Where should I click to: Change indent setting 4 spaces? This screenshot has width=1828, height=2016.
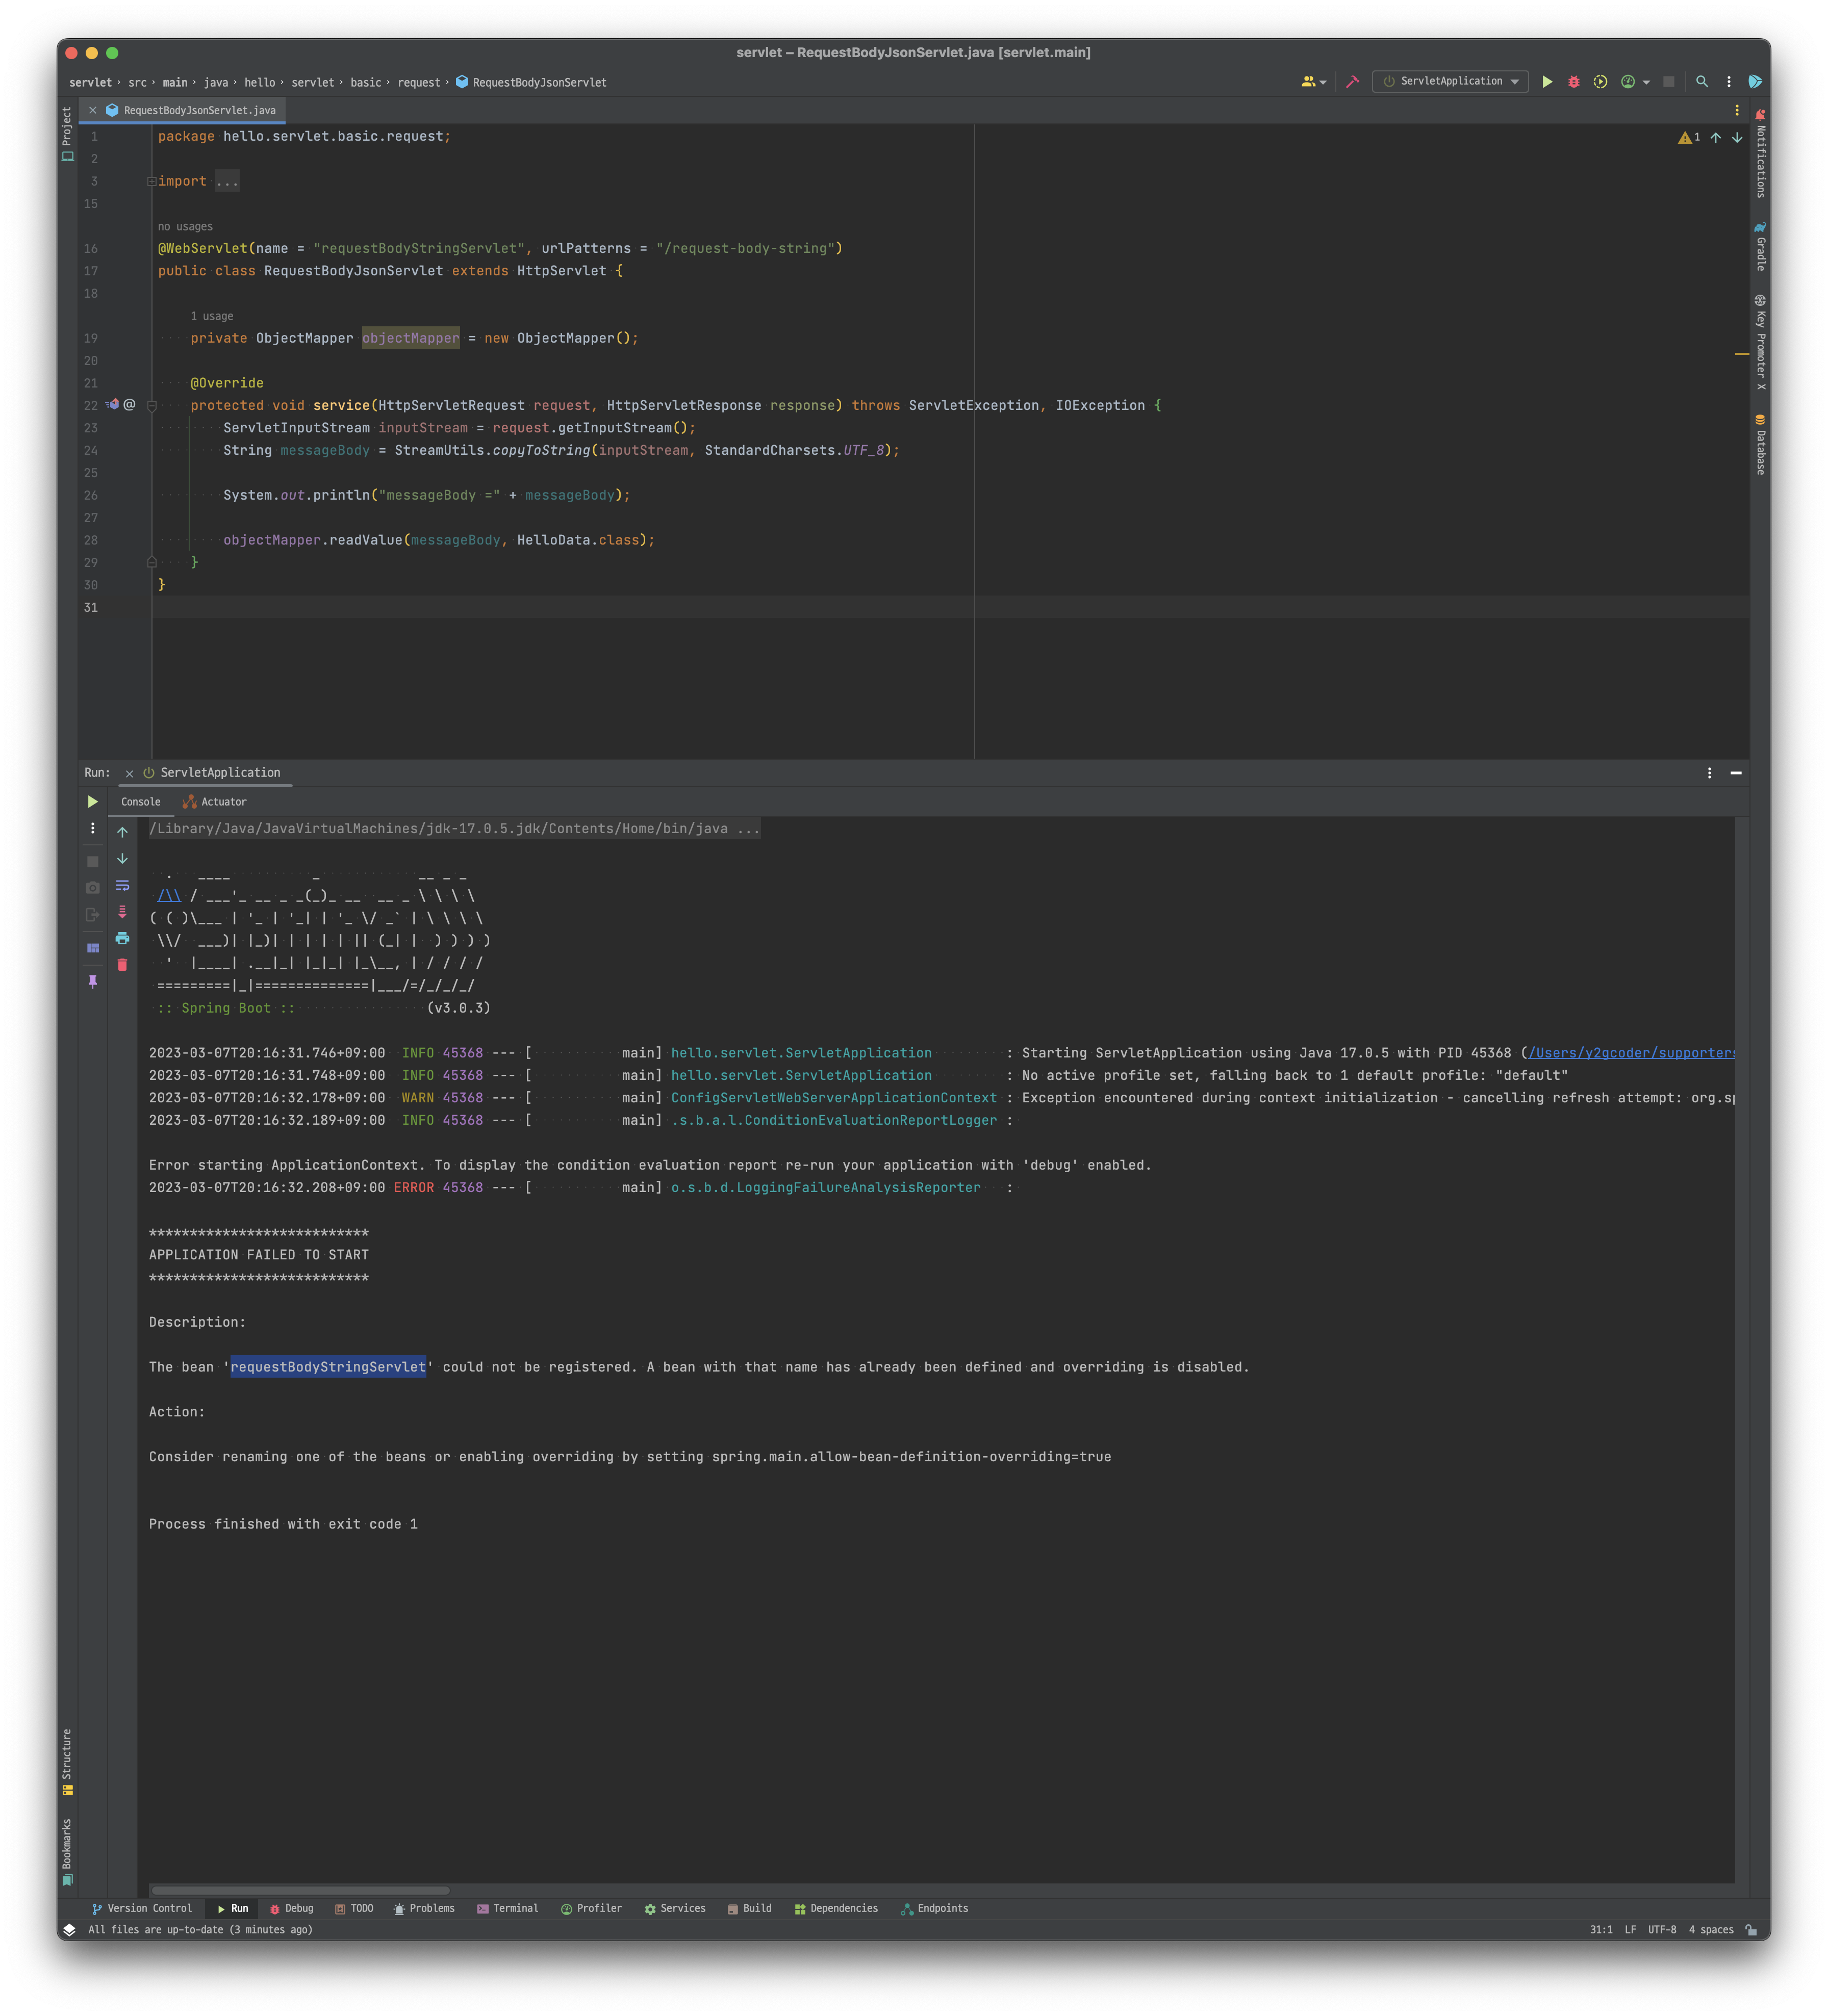[x=1711, y=1930]
